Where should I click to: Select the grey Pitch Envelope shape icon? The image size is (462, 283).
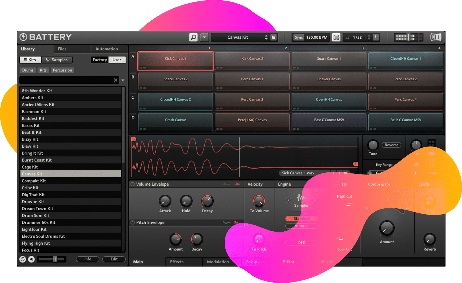coord(226,223)
